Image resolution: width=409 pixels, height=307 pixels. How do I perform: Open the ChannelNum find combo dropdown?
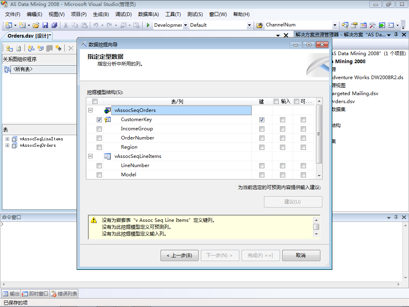tap(335, 25)
